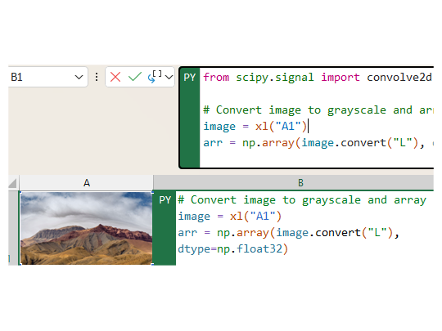Open the Python output type dropdown arrow
The height and width of the screenshot is (331, 442).
click(x=169, y=77)
